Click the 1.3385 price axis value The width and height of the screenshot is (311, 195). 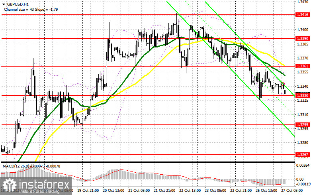click(x=303, y=44)
